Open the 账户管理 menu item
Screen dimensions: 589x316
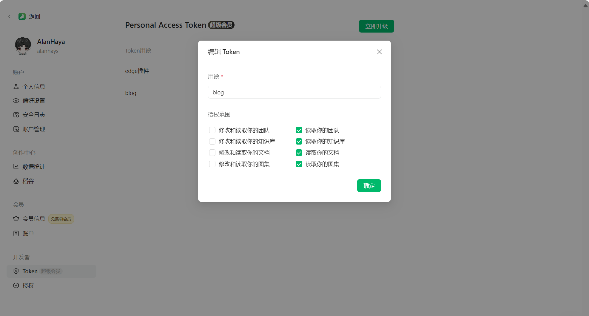click(33, 129)
